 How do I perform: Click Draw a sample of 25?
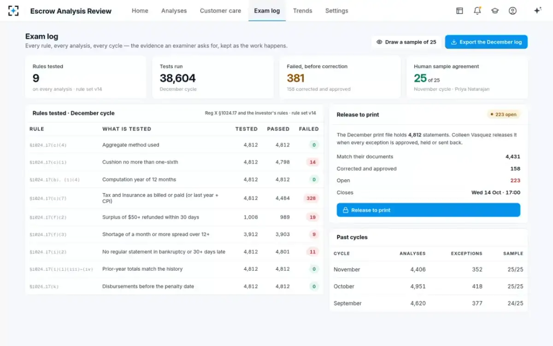pyautogui.click(x=406, y=42)
